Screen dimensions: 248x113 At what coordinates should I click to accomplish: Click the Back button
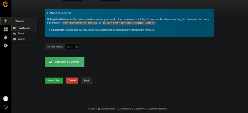pyautogui.click(x=87, y=81)
